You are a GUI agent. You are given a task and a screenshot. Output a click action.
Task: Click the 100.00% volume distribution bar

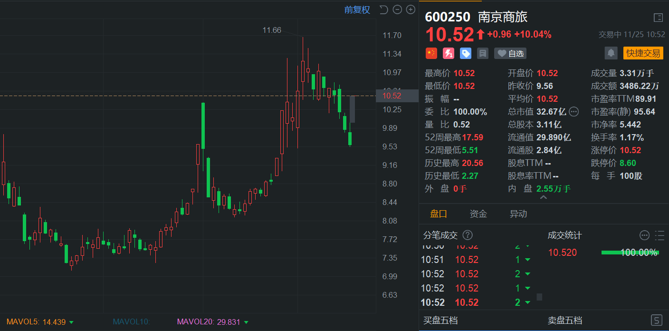630,253
